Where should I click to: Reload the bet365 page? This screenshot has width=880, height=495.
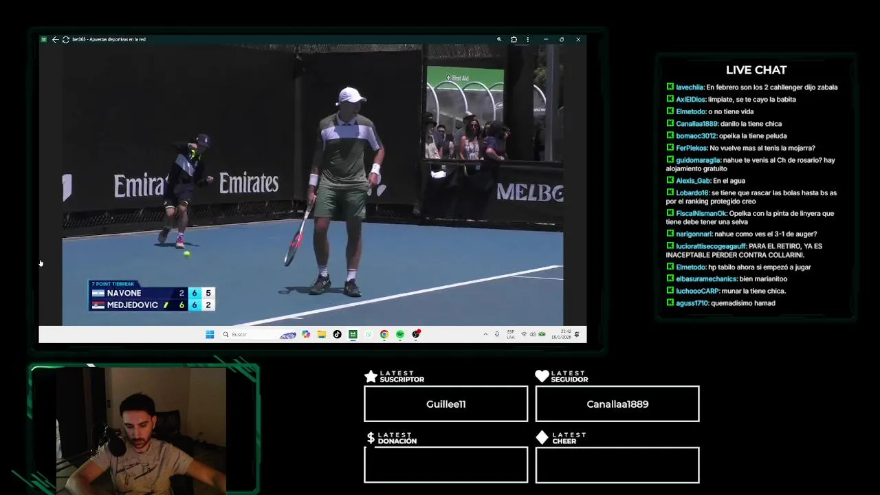[x=65, y=39]
